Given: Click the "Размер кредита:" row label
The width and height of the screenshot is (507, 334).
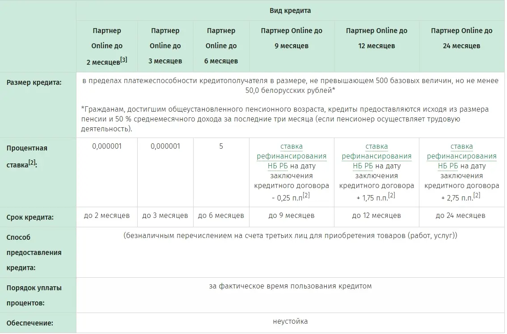Looking at the screenshot, I should (34, 83).
